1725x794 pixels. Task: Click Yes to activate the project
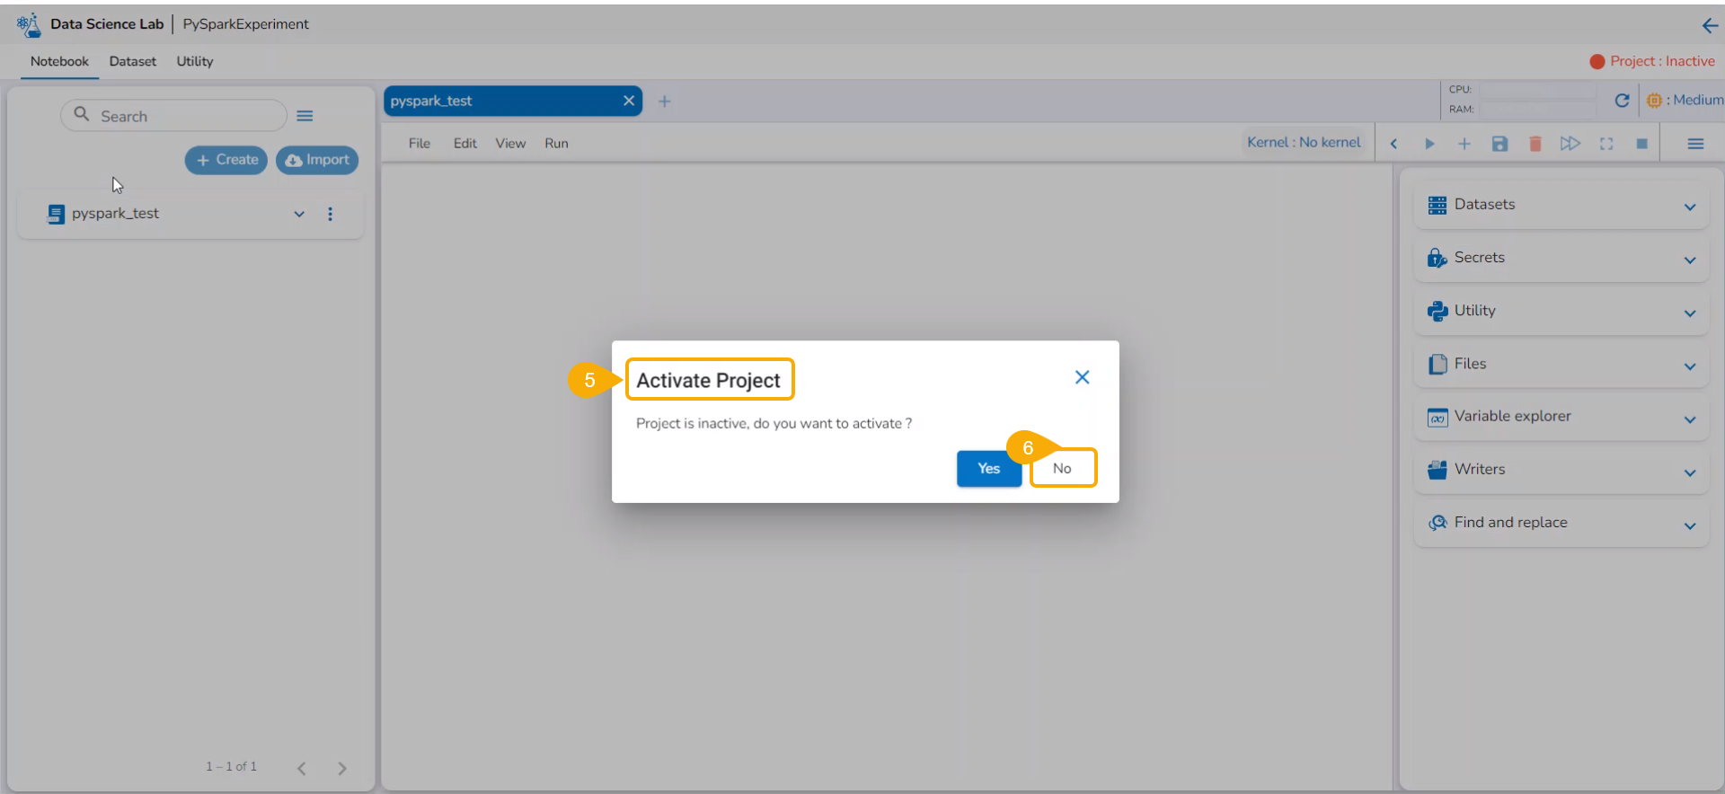pos(989,468)
